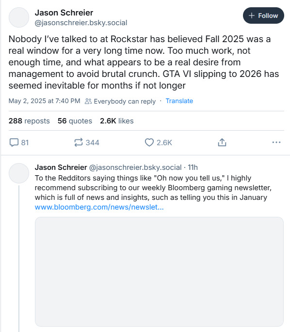
Task: Click the Everybody can reply people icon
Action: coord(88,101)
